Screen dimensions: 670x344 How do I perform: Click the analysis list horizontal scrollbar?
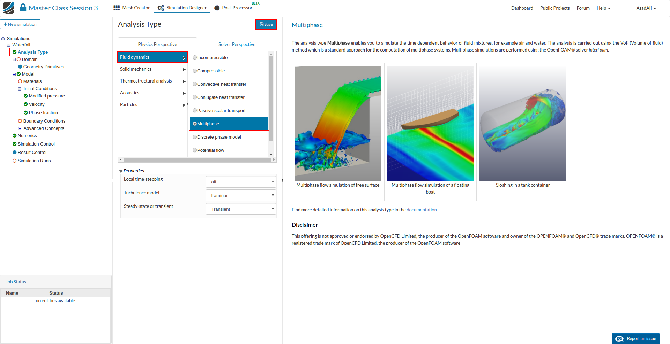[x=198, y=160]
